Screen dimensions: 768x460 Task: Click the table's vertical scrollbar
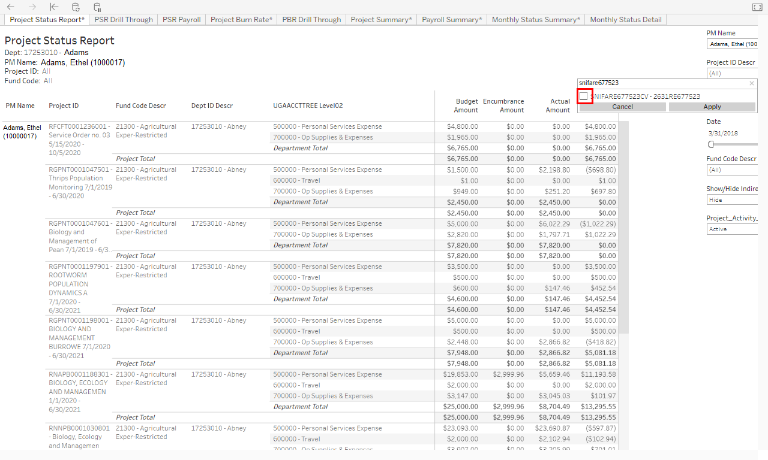(623, 228)
